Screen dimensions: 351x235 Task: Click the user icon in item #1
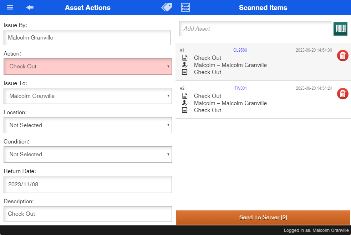[x=184, y=65]
